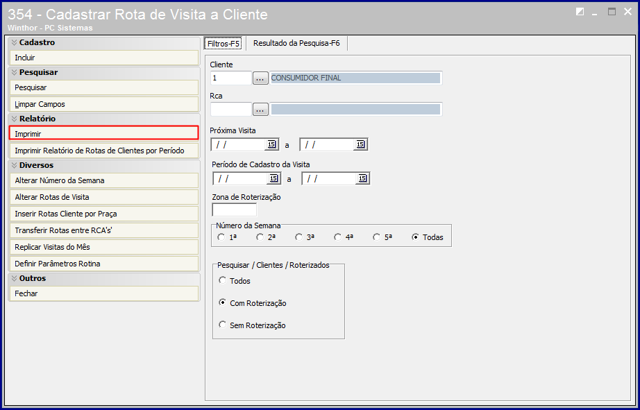Switch to Resultado da Pesquisa-F6 tab
This screenshot has height=410, width=640.
point(296,43)
